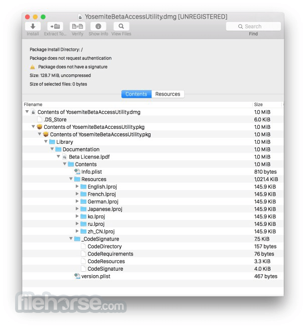Click the Show Info label in toolbar
This screenshot has height=328, width=306.
coord(98,34)
